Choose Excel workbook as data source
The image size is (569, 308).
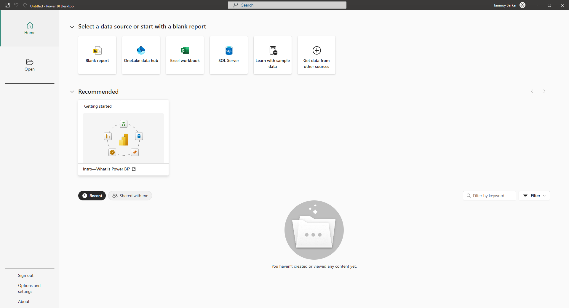tap(185, 55)
